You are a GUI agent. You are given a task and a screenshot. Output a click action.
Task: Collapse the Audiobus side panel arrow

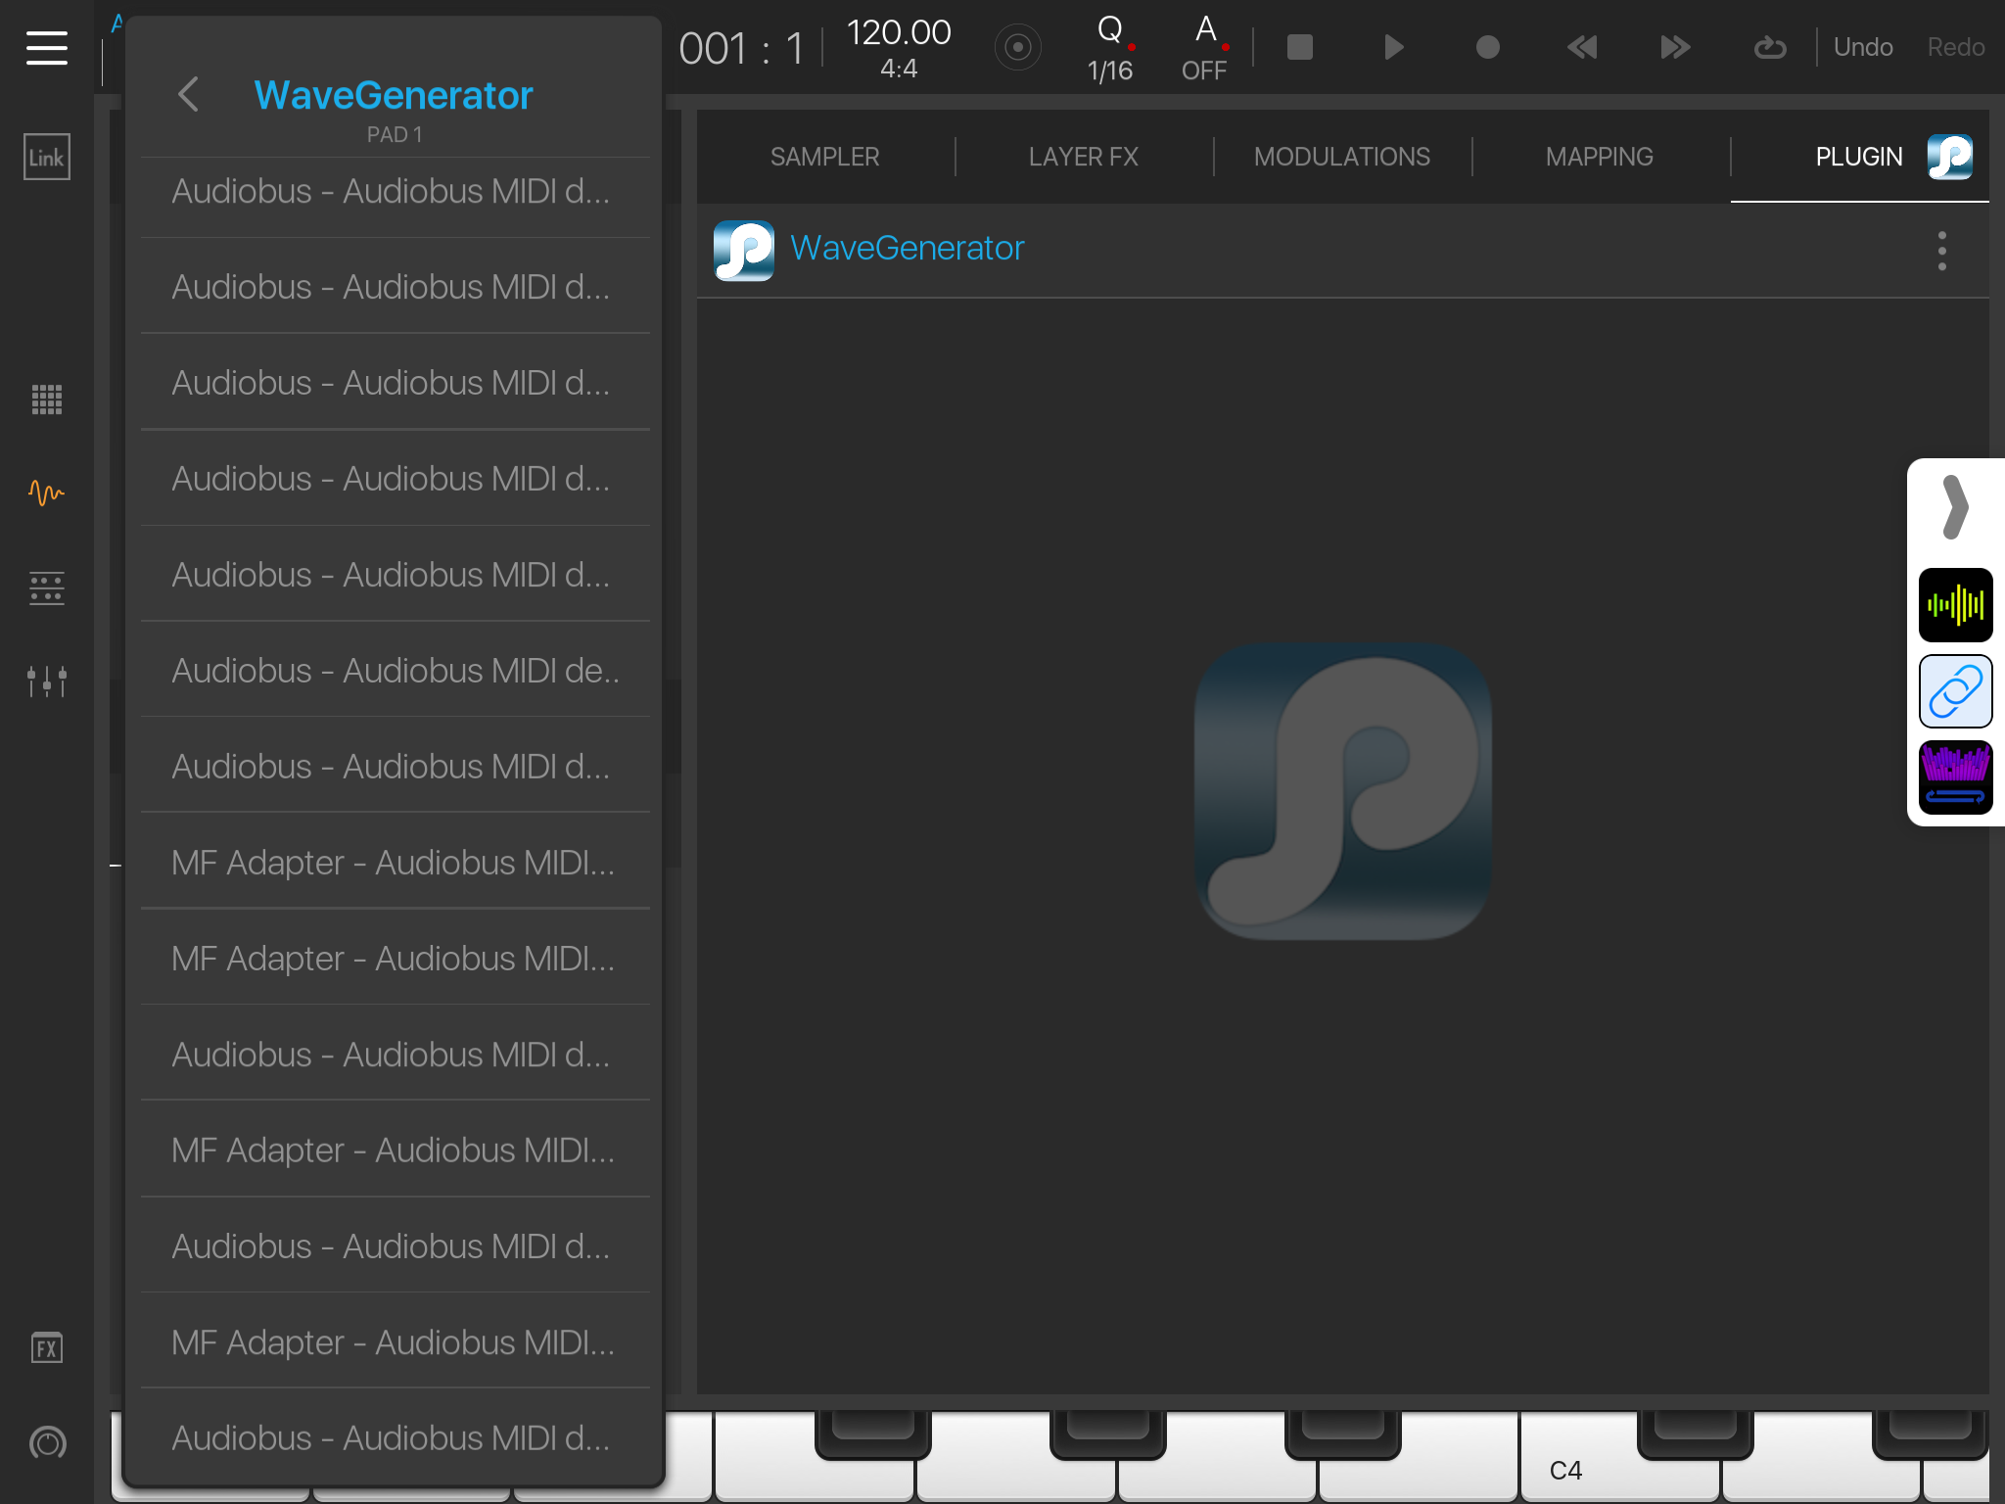(1955, 508)
